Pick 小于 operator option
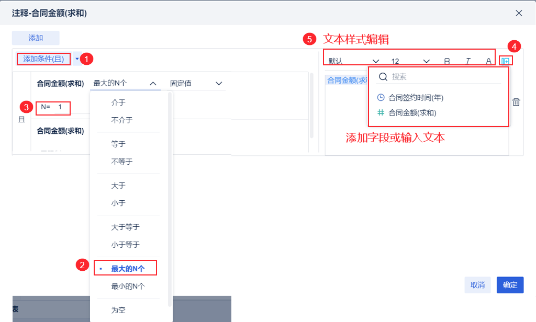This screenshot has height=322, width=536. (118, 203)
